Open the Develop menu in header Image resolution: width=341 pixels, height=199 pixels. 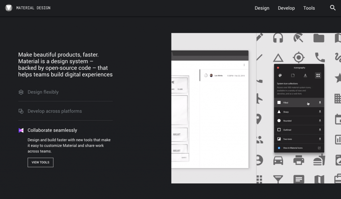(286, 8)
